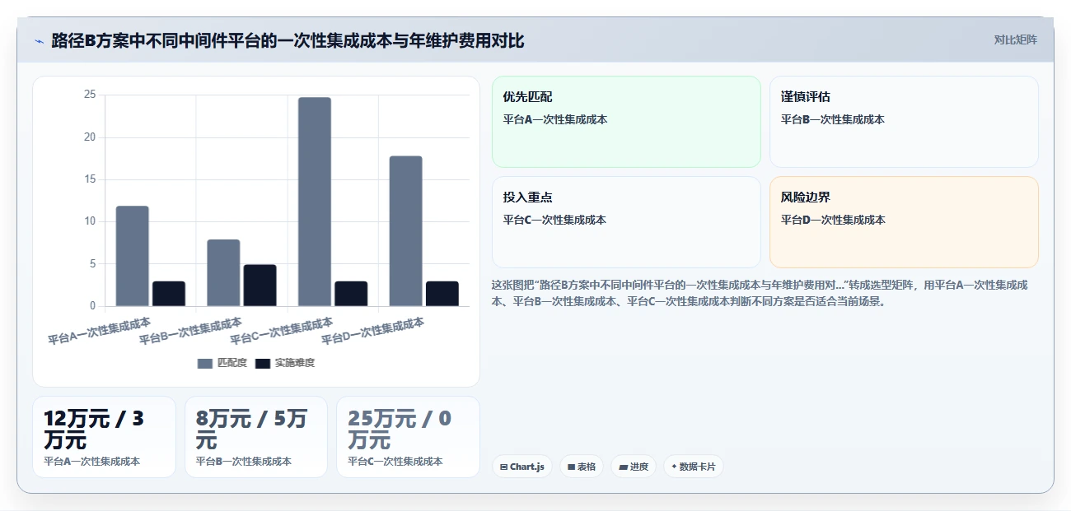
Task: Click the 进度 tag chip
Action: pyautogui.click(x=634, y=467)
